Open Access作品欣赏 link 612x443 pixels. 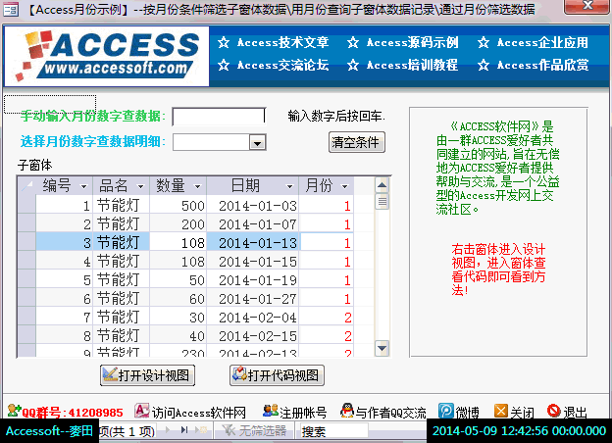(x=542, y=65)
